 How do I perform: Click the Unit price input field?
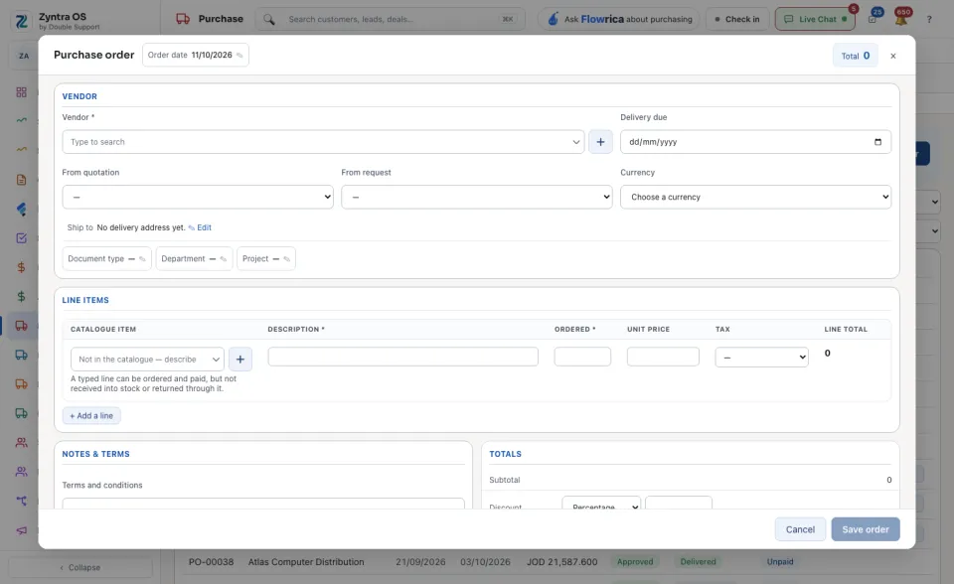coord(663,357)
